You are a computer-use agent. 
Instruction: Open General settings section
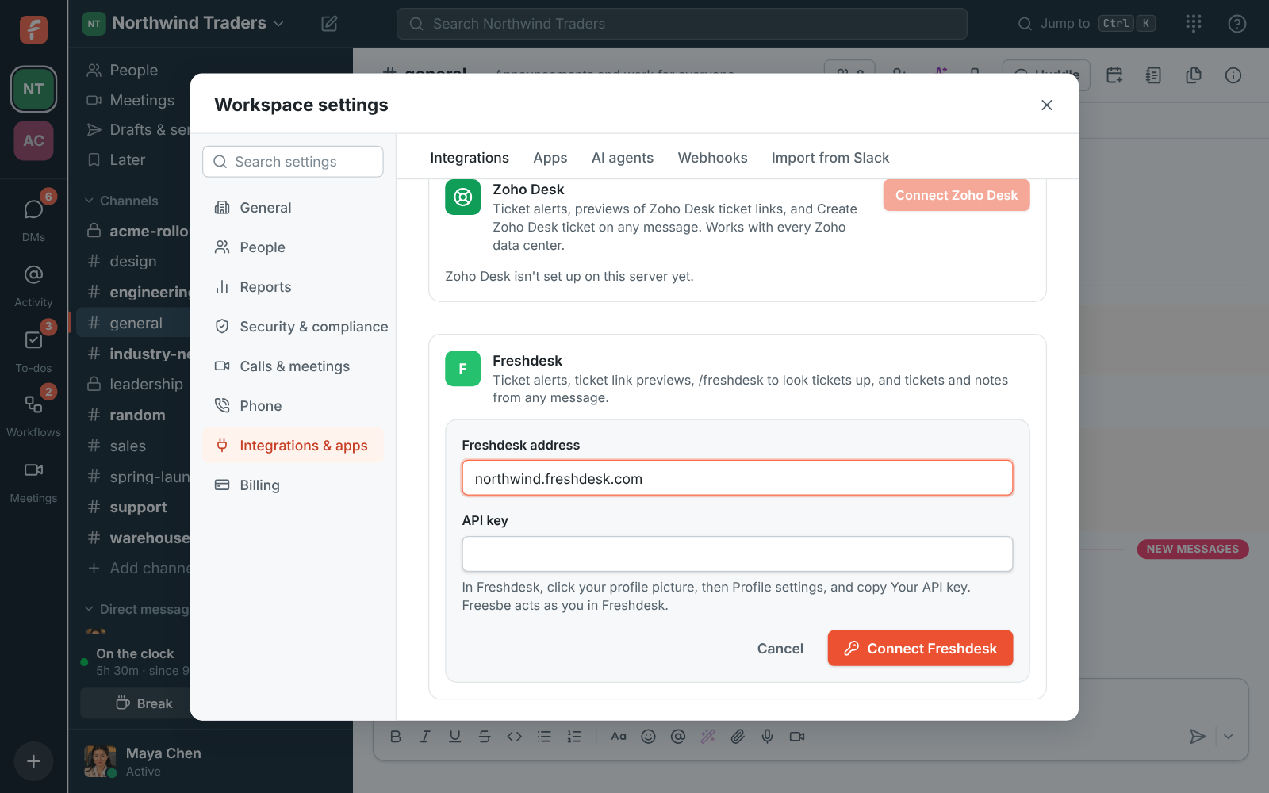tap(293, 208)
